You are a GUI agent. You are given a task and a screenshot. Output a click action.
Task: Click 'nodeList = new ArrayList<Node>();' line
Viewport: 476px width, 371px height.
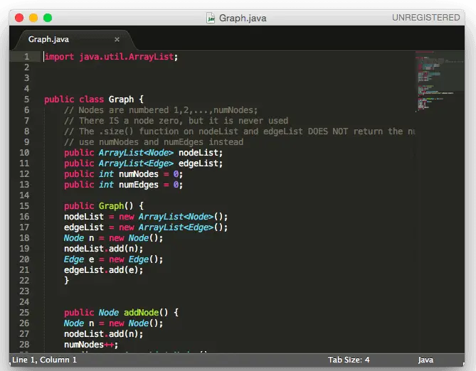tap(146, 217)
